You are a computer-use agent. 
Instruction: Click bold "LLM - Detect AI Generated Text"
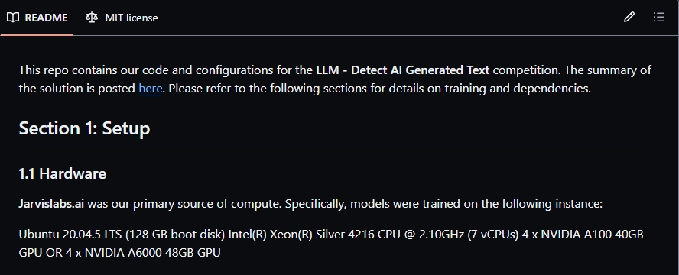point(403,70)
